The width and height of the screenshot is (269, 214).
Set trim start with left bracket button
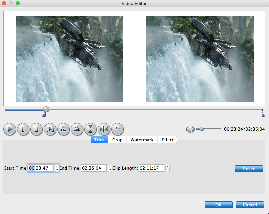[23, 129]
